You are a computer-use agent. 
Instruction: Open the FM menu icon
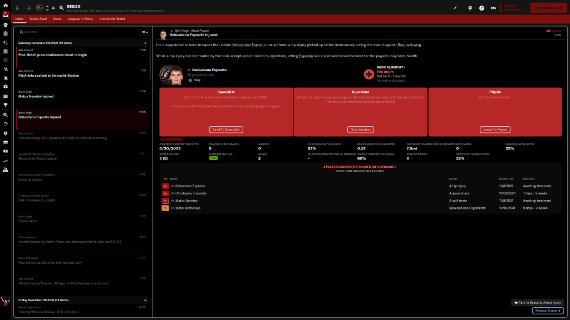[x=493, y=8]
